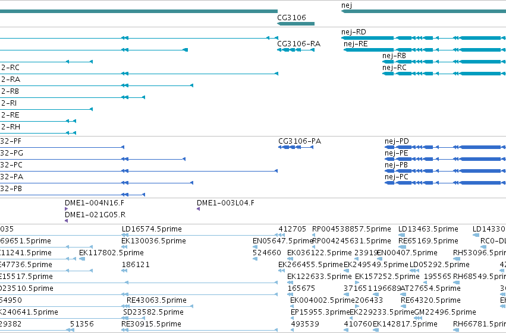506x333 pixels.
Task: Open EST RE65169.5prime
Action: pyautogui.click(x=428, y=241)
